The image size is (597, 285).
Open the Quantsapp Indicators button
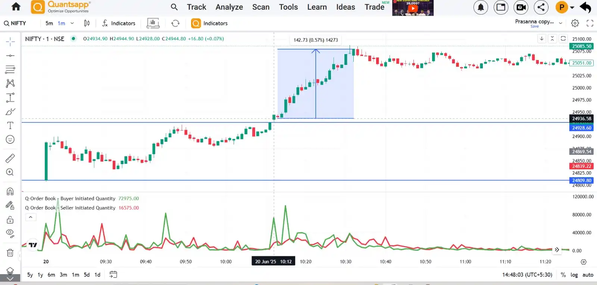click(x=209, y=23)
